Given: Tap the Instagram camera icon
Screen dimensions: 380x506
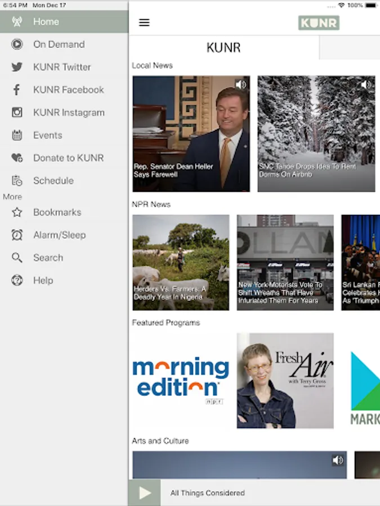Looking at the screenshot, I should 17,112.
